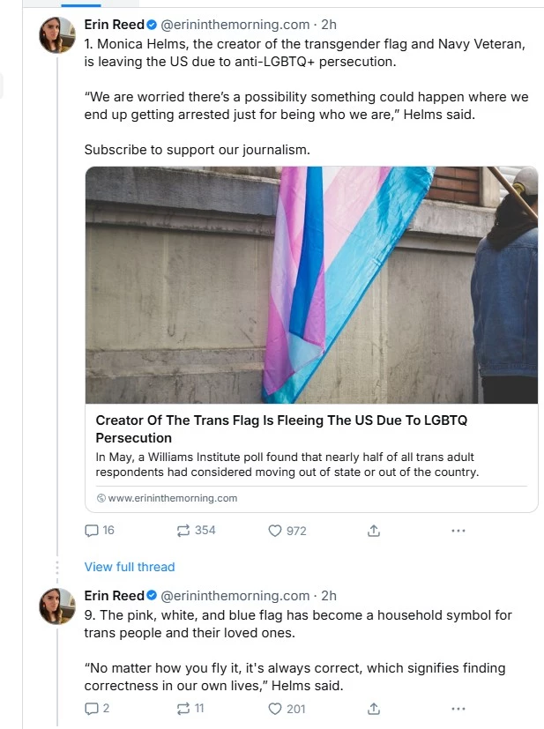
Task: Reply to the Monica Helms post
Action: [92, 531]
